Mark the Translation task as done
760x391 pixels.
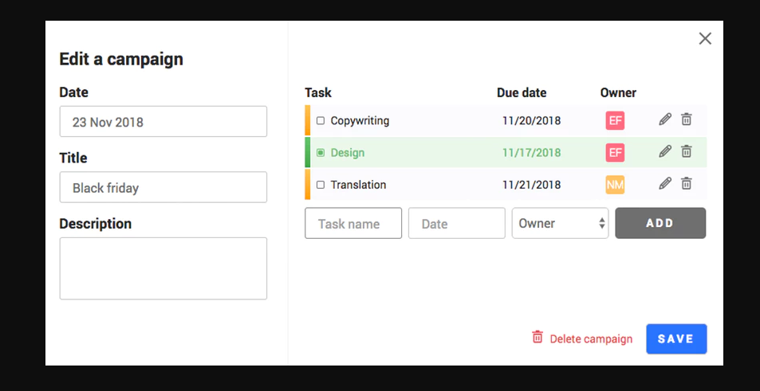pyautogui.click(x=321, y=185)
